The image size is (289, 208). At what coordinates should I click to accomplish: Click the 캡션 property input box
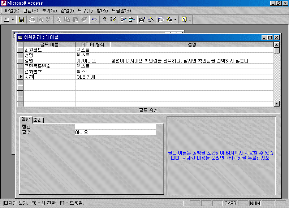point(115,126)
